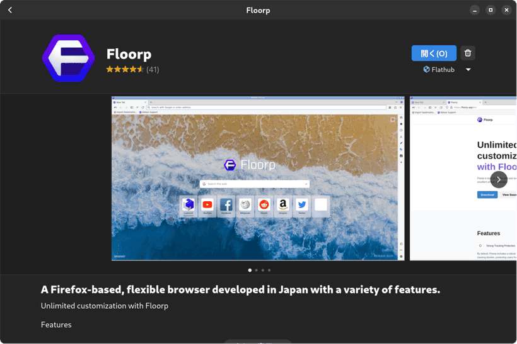Click the Reddit tile in the screenshot
Viewport: 517px width, 344px height.
tap(264, 205)
